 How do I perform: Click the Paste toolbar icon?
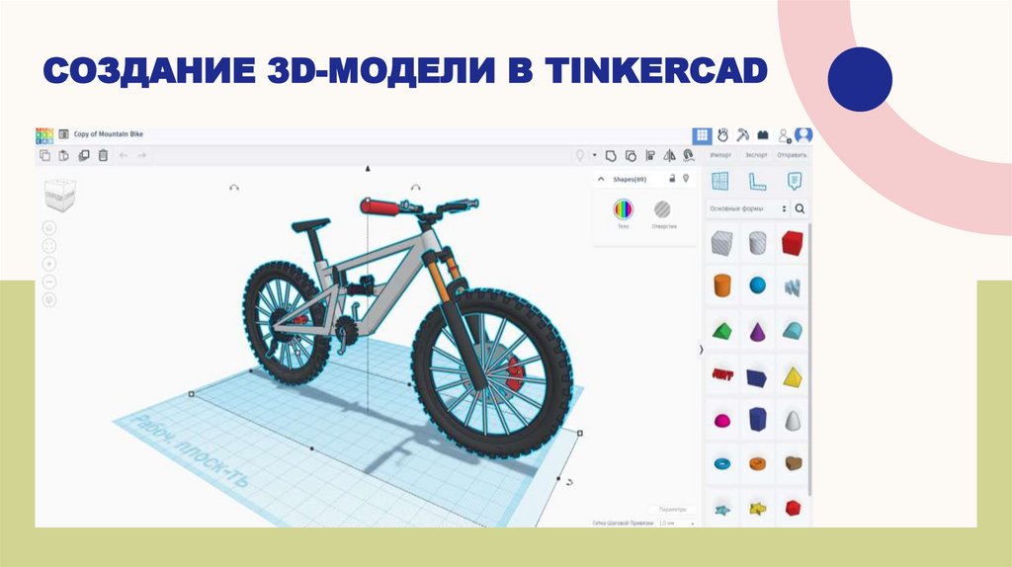tap(63, 155)
